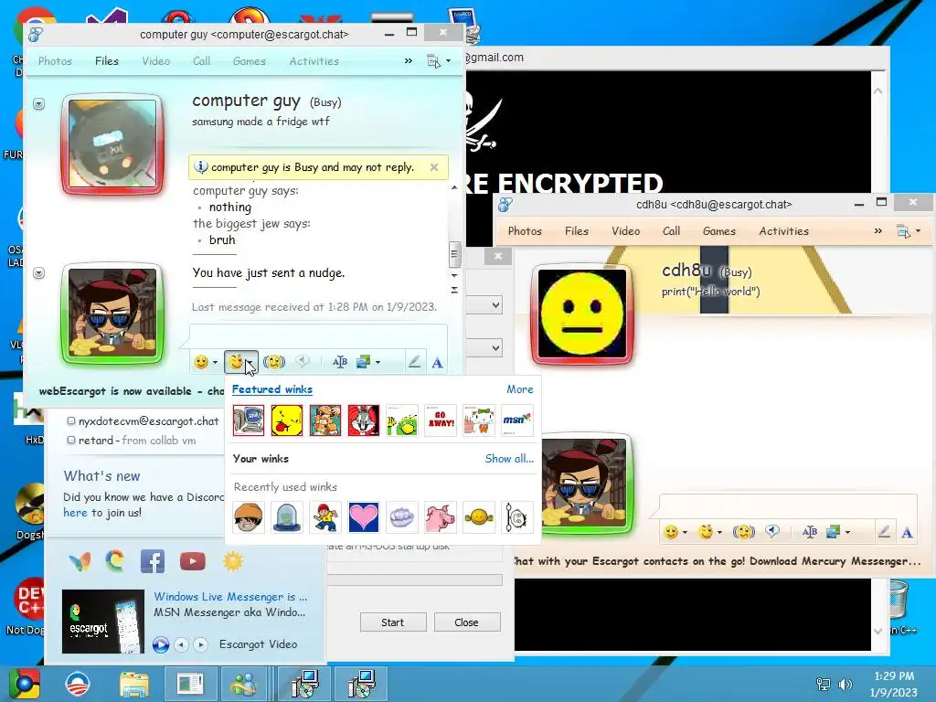
Task: Send a nudge to computer guy
Action: [274, 362]
